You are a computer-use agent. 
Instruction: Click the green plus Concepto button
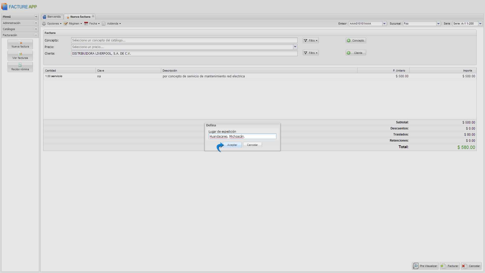pos(356,40)
